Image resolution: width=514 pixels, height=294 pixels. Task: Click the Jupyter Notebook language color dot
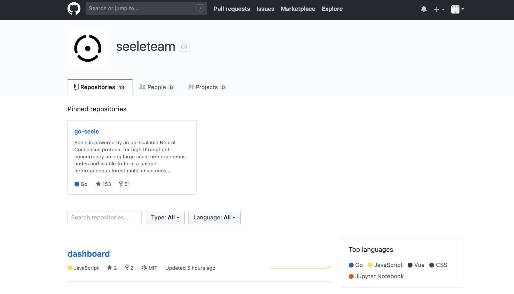pos(351,276)
